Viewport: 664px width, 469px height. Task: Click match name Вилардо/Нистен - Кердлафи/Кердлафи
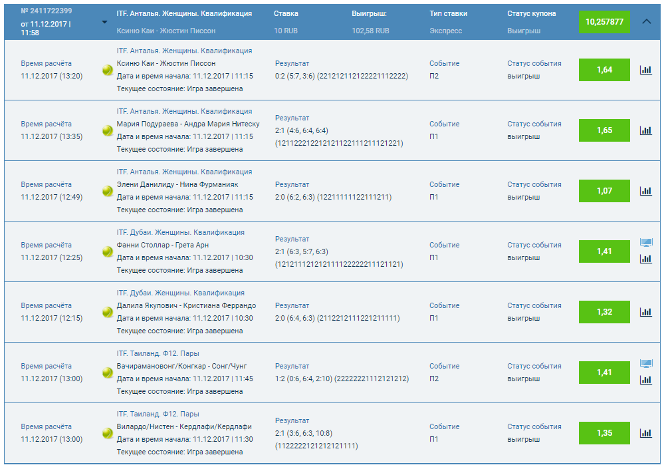point(184,427)
